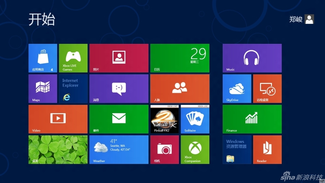Image resolution: width=325 pixels, height=183 pixels.
Task: Open the Music headphones tile
Action: [252, 58]
